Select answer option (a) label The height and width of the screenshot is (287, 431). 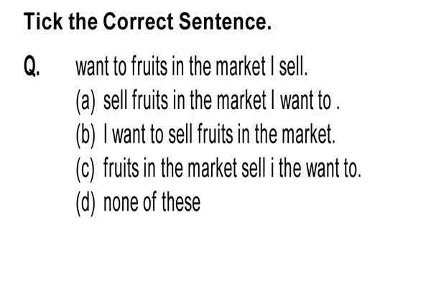85,101
